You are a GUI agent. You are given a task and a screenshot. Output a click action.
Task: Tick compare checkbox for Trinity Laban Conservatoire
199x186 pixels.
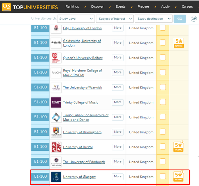click(163, 117)
